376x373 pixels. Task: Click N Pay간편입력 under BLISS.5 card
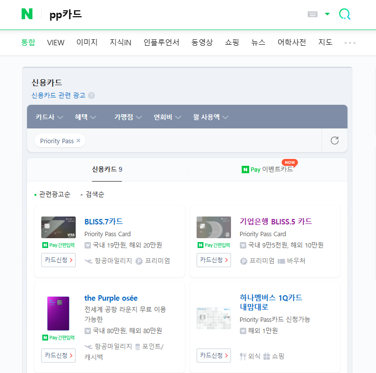pyautogui.click(x=214, y=245)
